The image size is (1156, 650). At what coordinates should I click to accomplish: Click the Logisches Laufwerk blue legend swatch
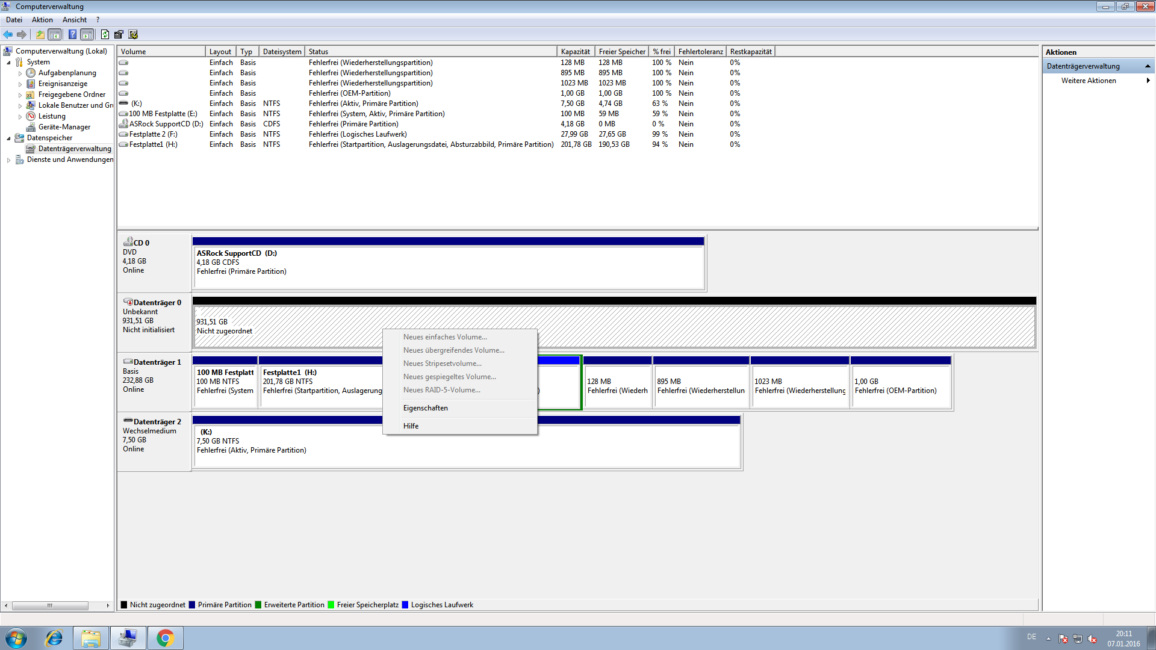[x=405, y=605]
